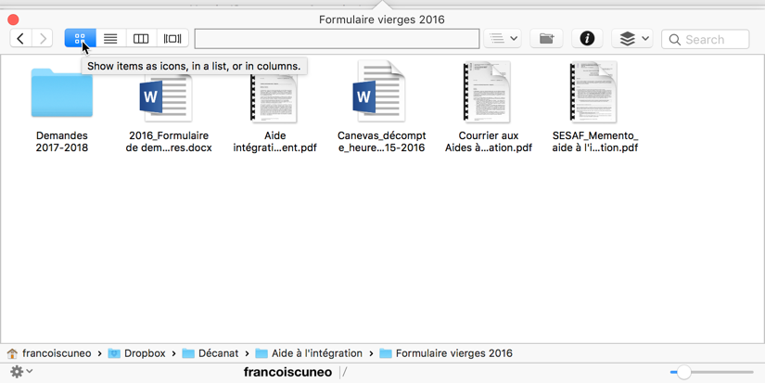Open the Get Info panel

click(x=587, y=39)
